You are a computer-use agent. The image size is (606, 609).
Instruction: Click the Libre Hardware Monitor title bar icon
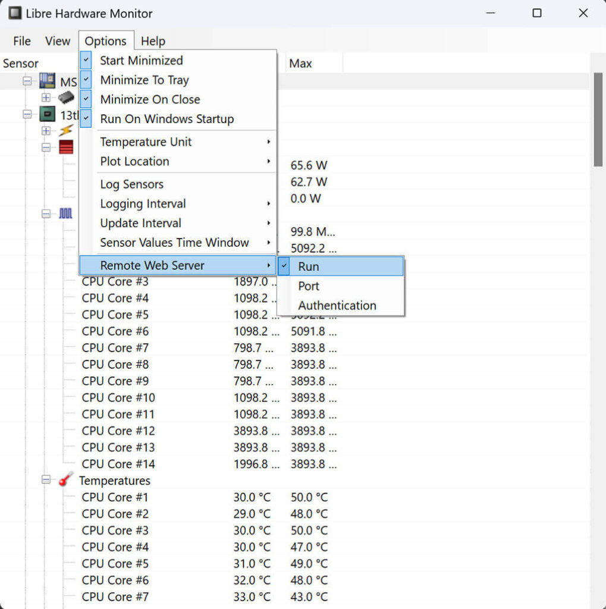[14, 12]
